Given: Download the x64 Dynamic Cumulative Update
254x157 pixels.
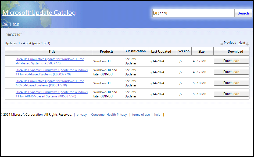Looking at the screenshot, I should coord(231,72).
